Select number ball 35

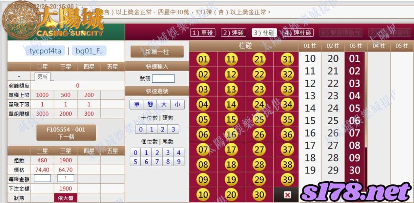coord(287,120)
